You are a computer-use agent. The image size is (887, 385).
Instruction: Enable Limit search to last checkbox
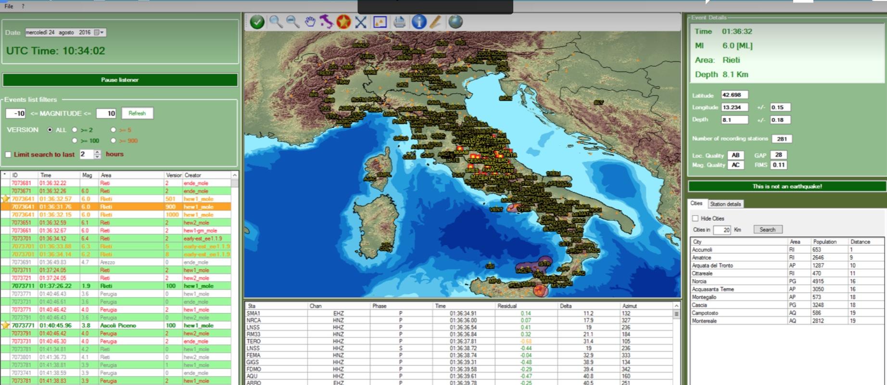(x=8, y=155)
